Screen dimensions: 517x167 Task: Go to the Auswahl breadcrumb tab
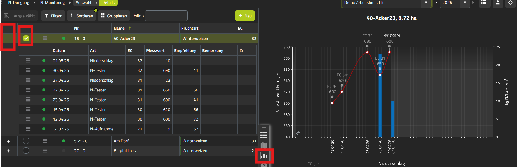coord(83,3)
